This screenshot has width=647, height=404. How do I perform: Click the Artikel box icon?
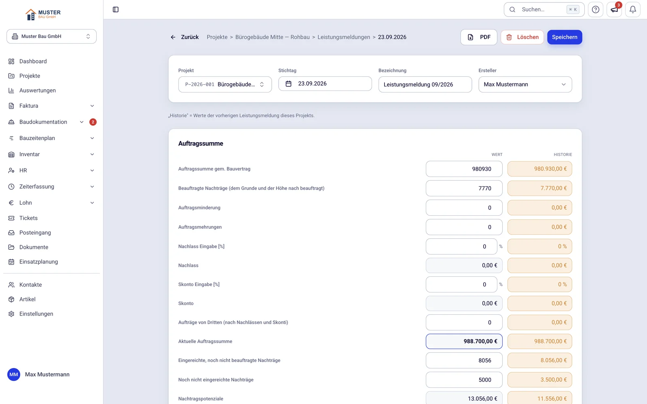(11, 299)
